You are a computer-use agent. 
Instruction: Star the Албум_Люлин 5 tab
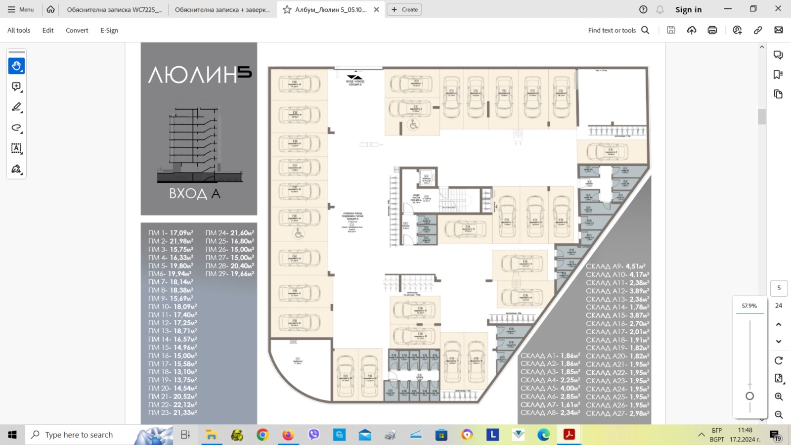[x=287, y=9]
